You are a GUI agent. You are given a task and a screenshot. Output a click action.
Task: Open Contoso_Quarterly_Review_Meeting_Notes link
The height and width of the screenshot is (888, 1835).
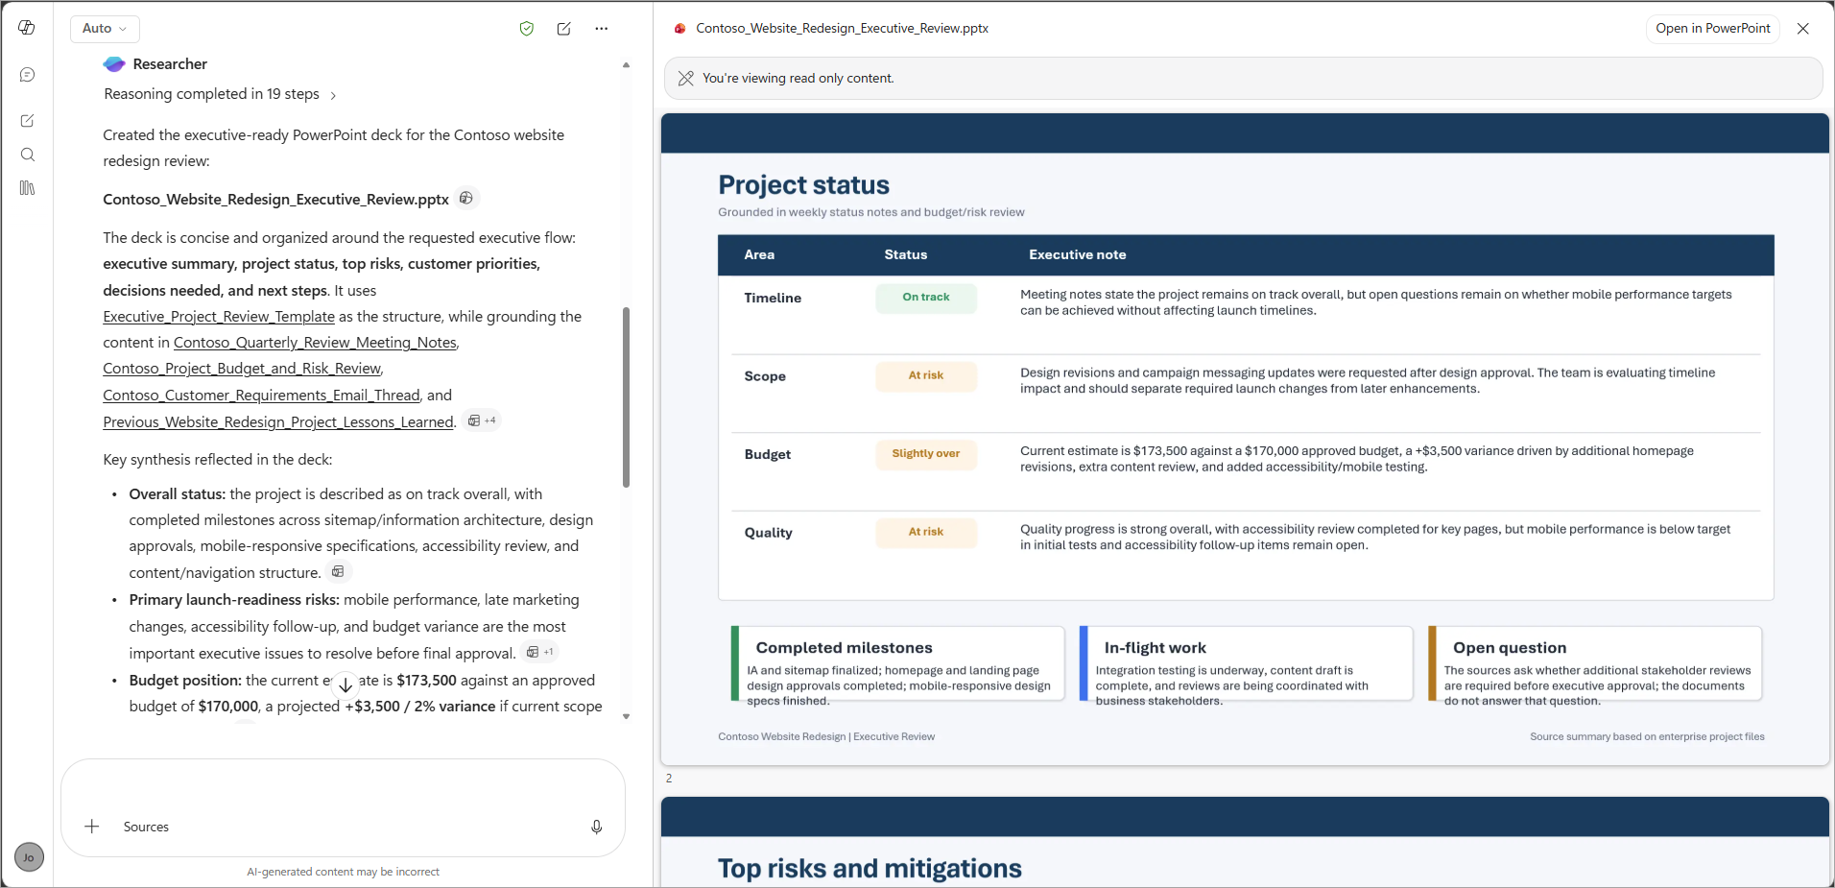pyautogui.click(x=315, y=342)
